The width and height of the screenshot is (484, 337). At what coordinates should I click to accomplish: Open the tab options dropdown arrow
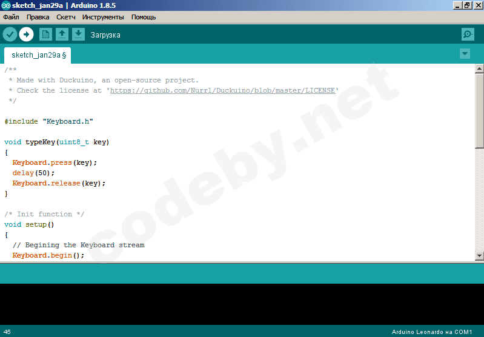point(465,54)
